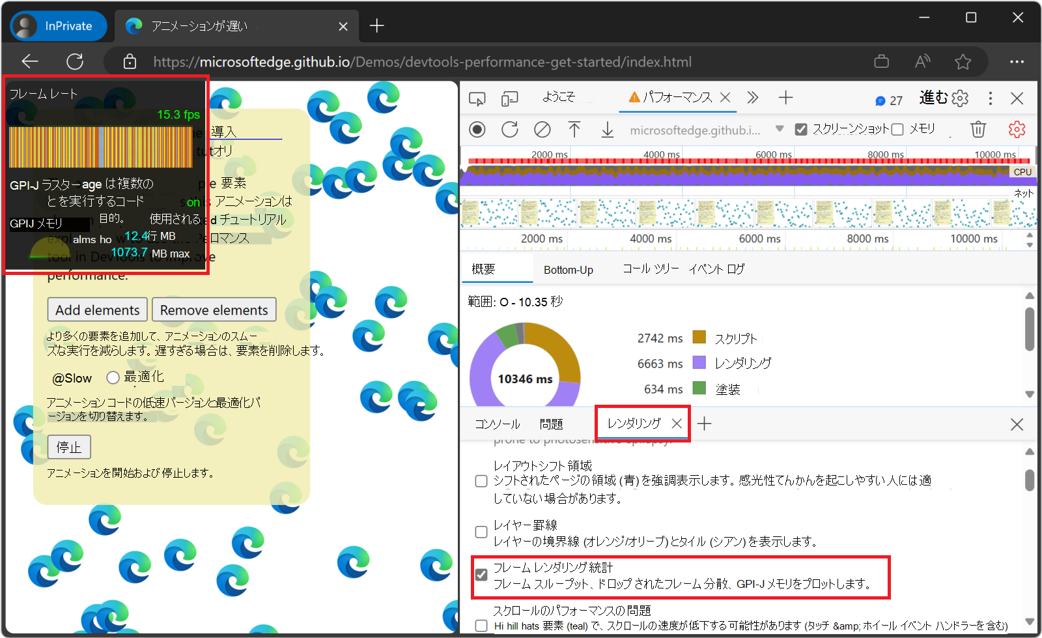1042x638 pixels.
Task: Add a tool to the drawer with plus
Action: [704, 424]
